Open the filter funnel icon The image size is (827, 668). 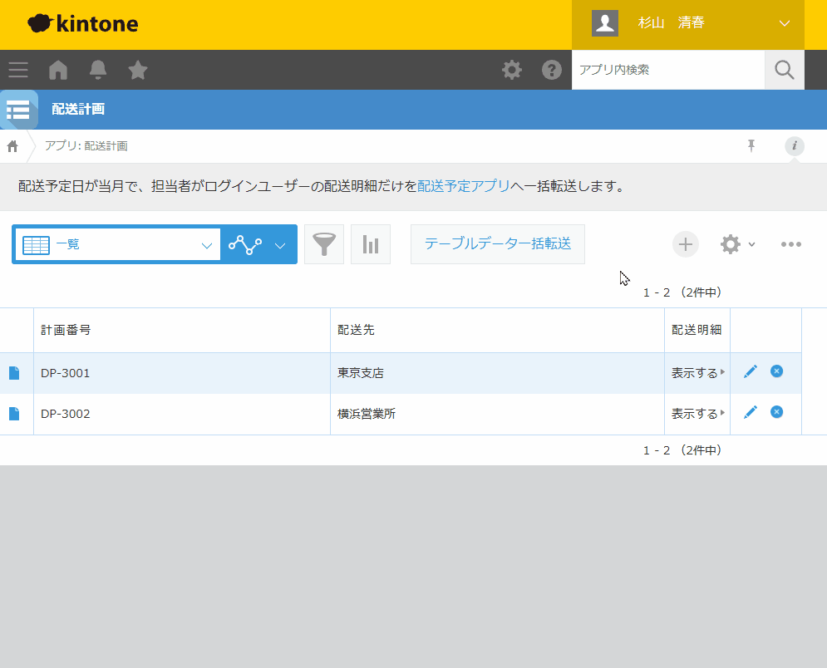324,244
